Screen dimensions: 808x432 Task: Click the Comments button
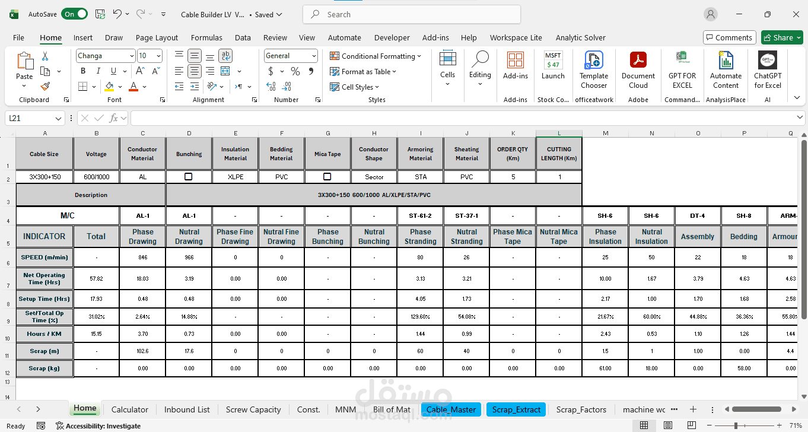pos(729,37)
